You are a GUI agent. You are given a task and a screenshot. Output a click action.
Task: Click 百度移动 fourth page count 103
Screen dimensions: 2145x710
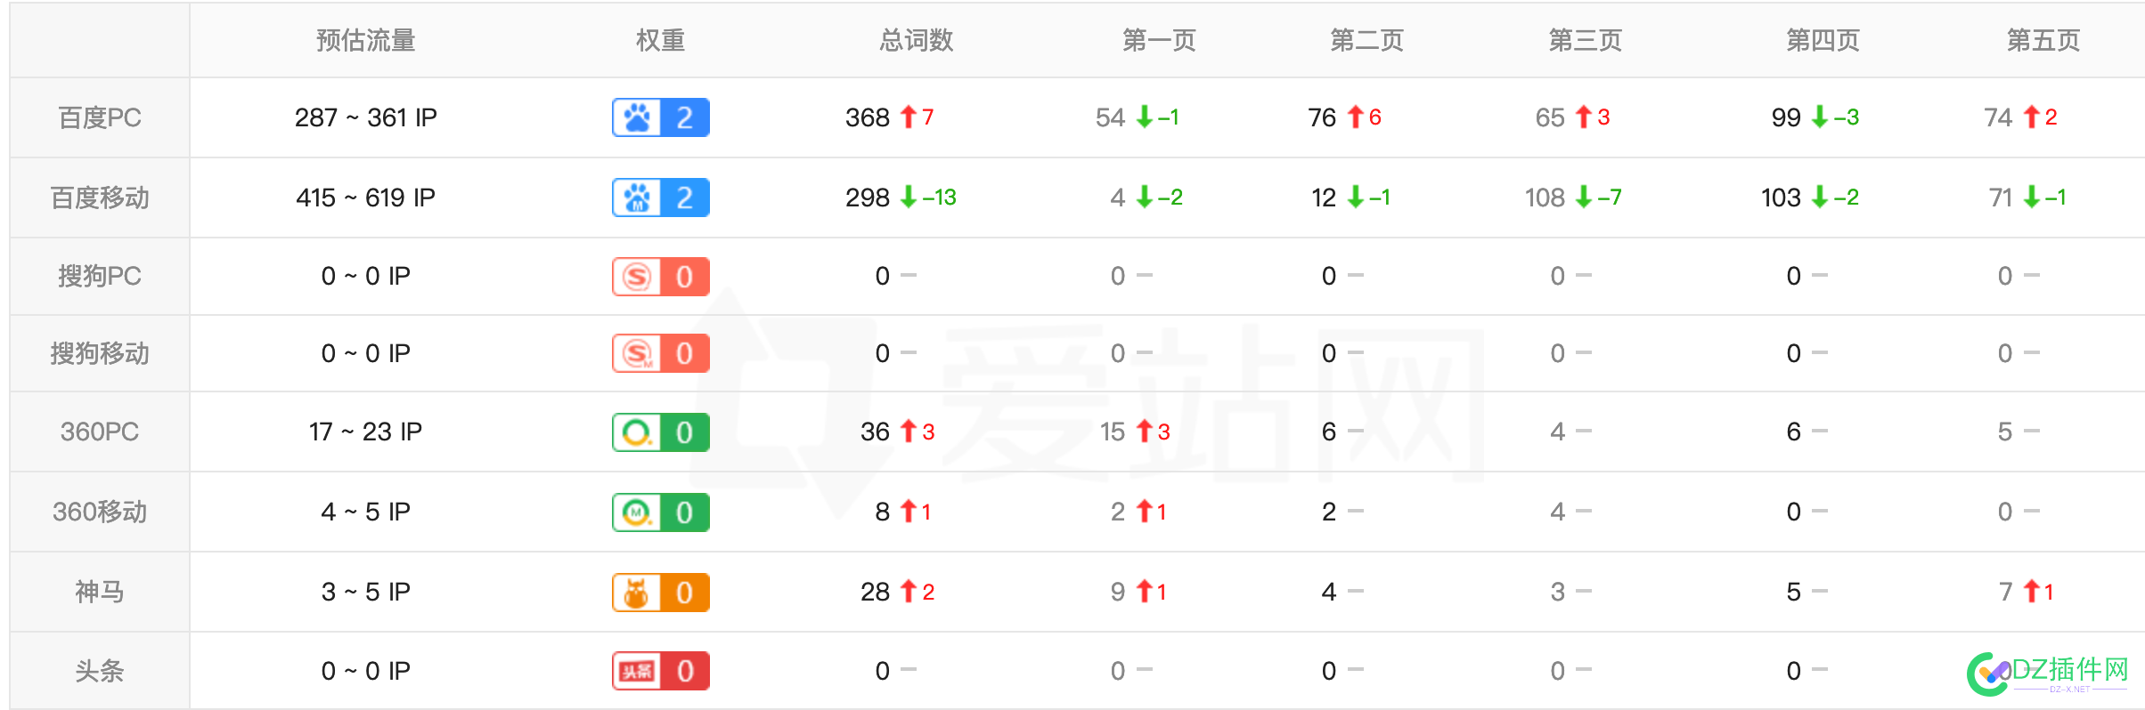(x=1781, y=198)
